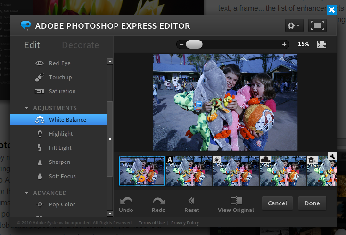Choose the Touchup tool
The width and height of the screenshot is (346, 235).
point(60,77)
